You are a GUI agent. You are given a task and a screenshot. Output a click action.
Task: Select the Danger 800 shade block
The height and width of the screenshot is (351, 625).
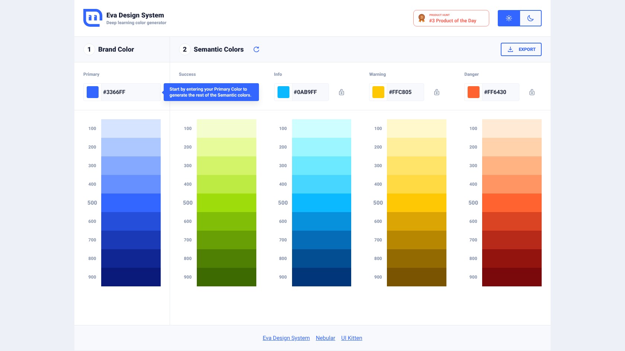pos(512,259)
